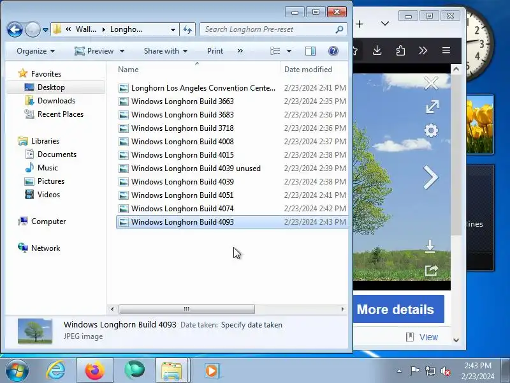Open the Organize menu
The image size is (510, 383).
(x=36, y=51)
